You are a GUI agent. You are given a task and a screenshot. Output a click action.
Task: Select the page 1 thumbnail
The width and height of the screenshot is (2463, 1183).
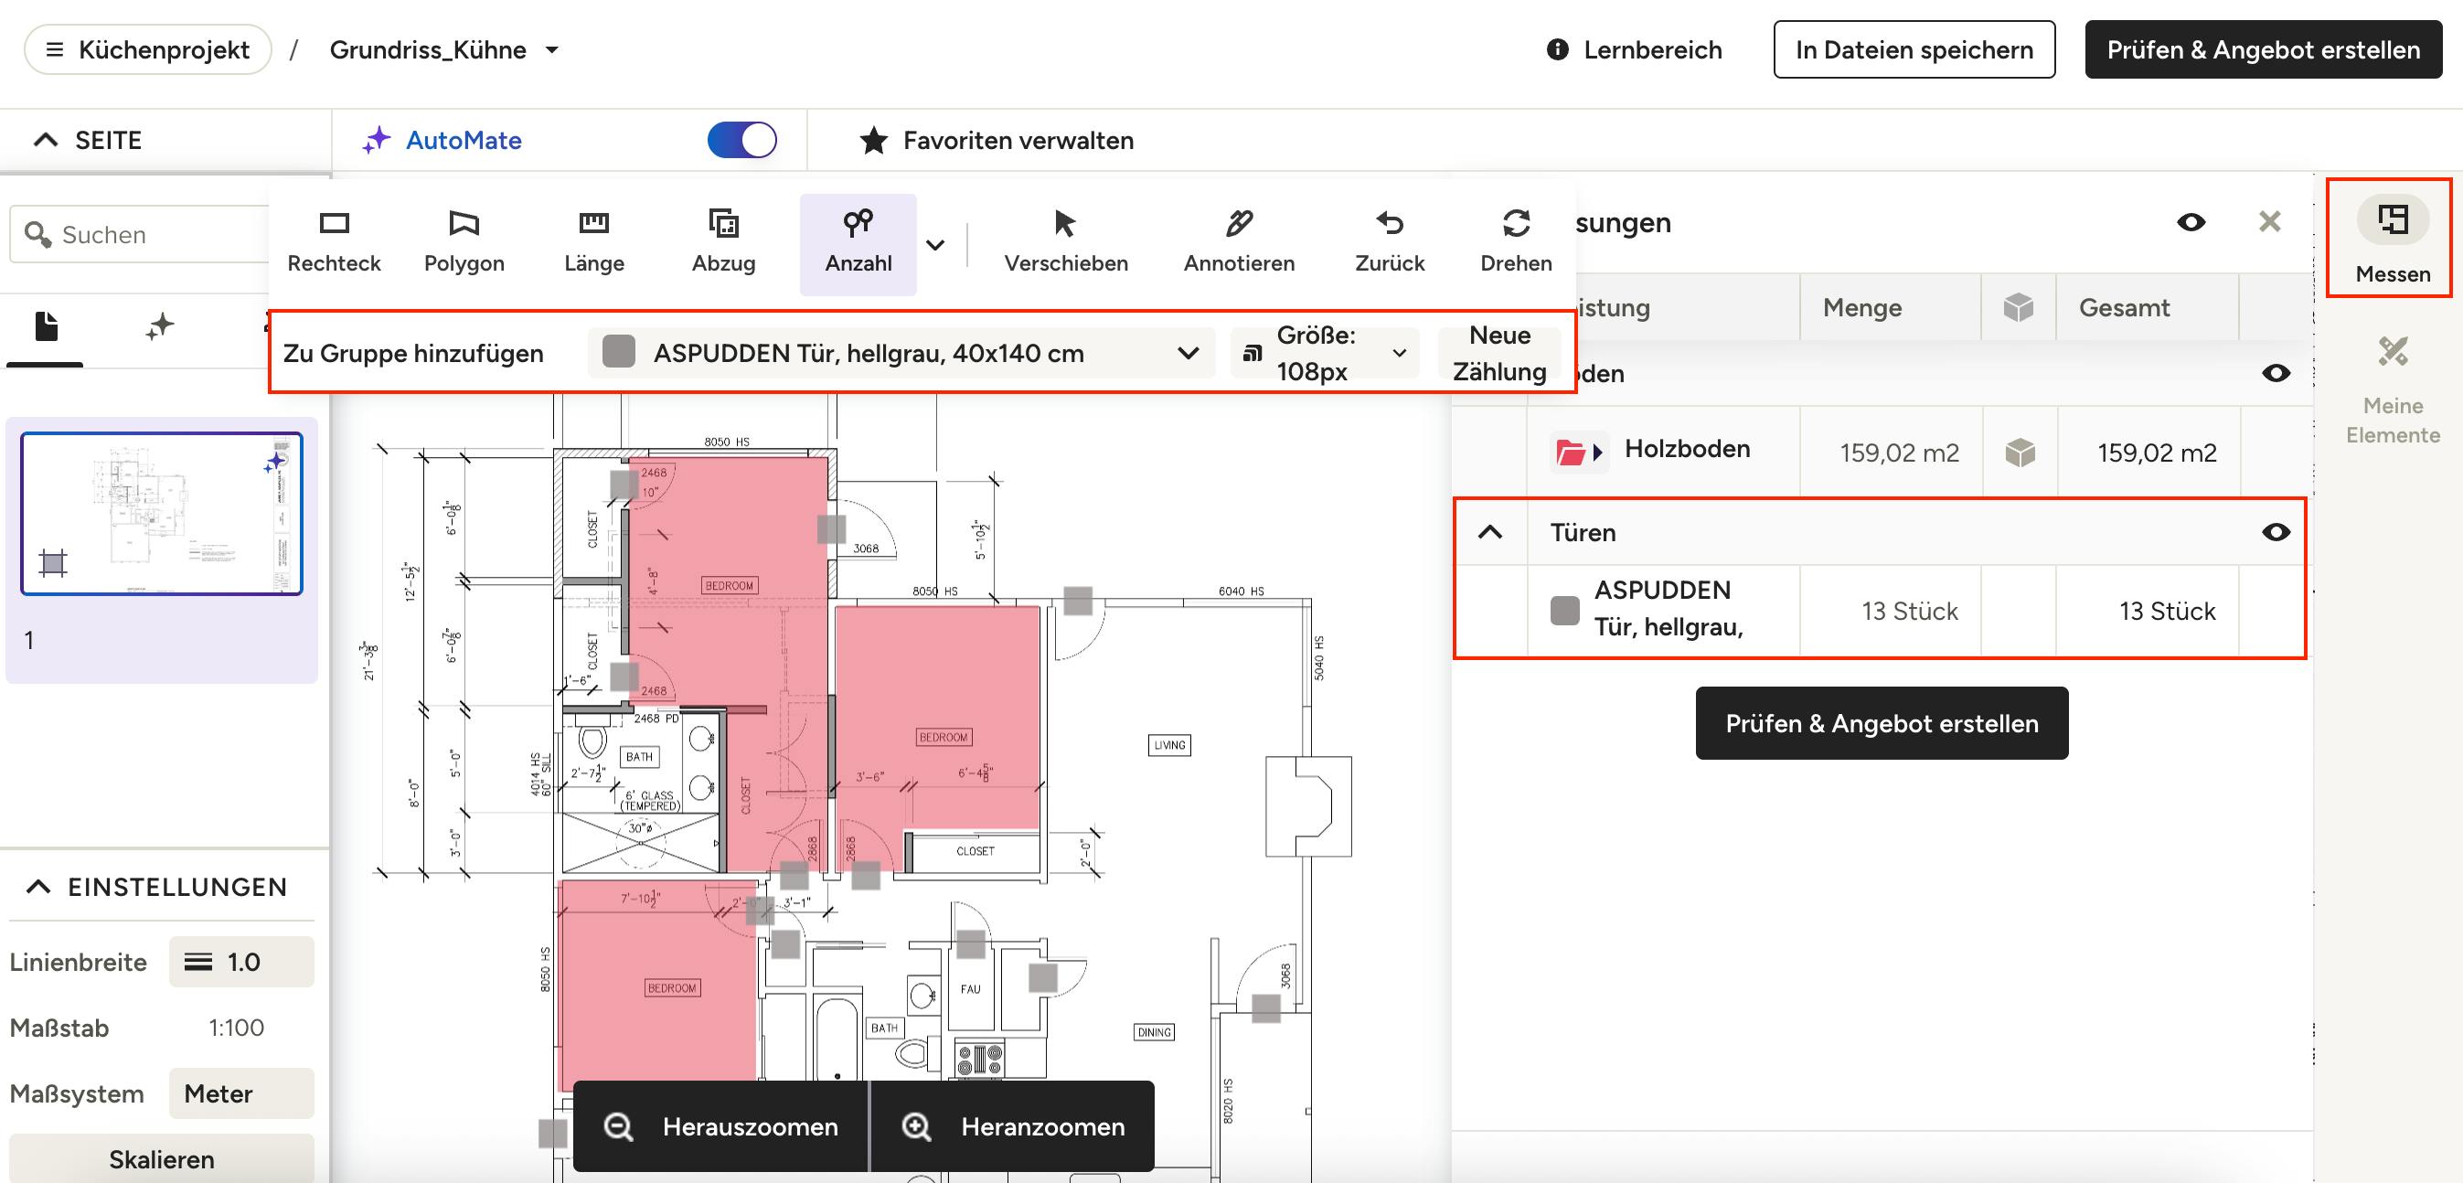[x=162, y=514]
